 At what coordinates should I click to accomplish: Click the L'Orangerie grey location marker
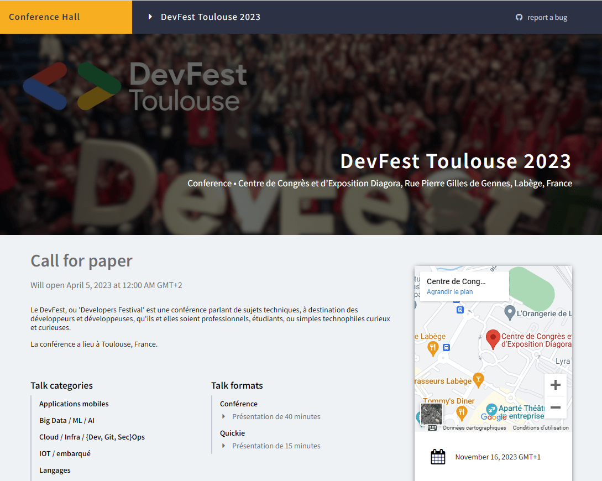510,313
